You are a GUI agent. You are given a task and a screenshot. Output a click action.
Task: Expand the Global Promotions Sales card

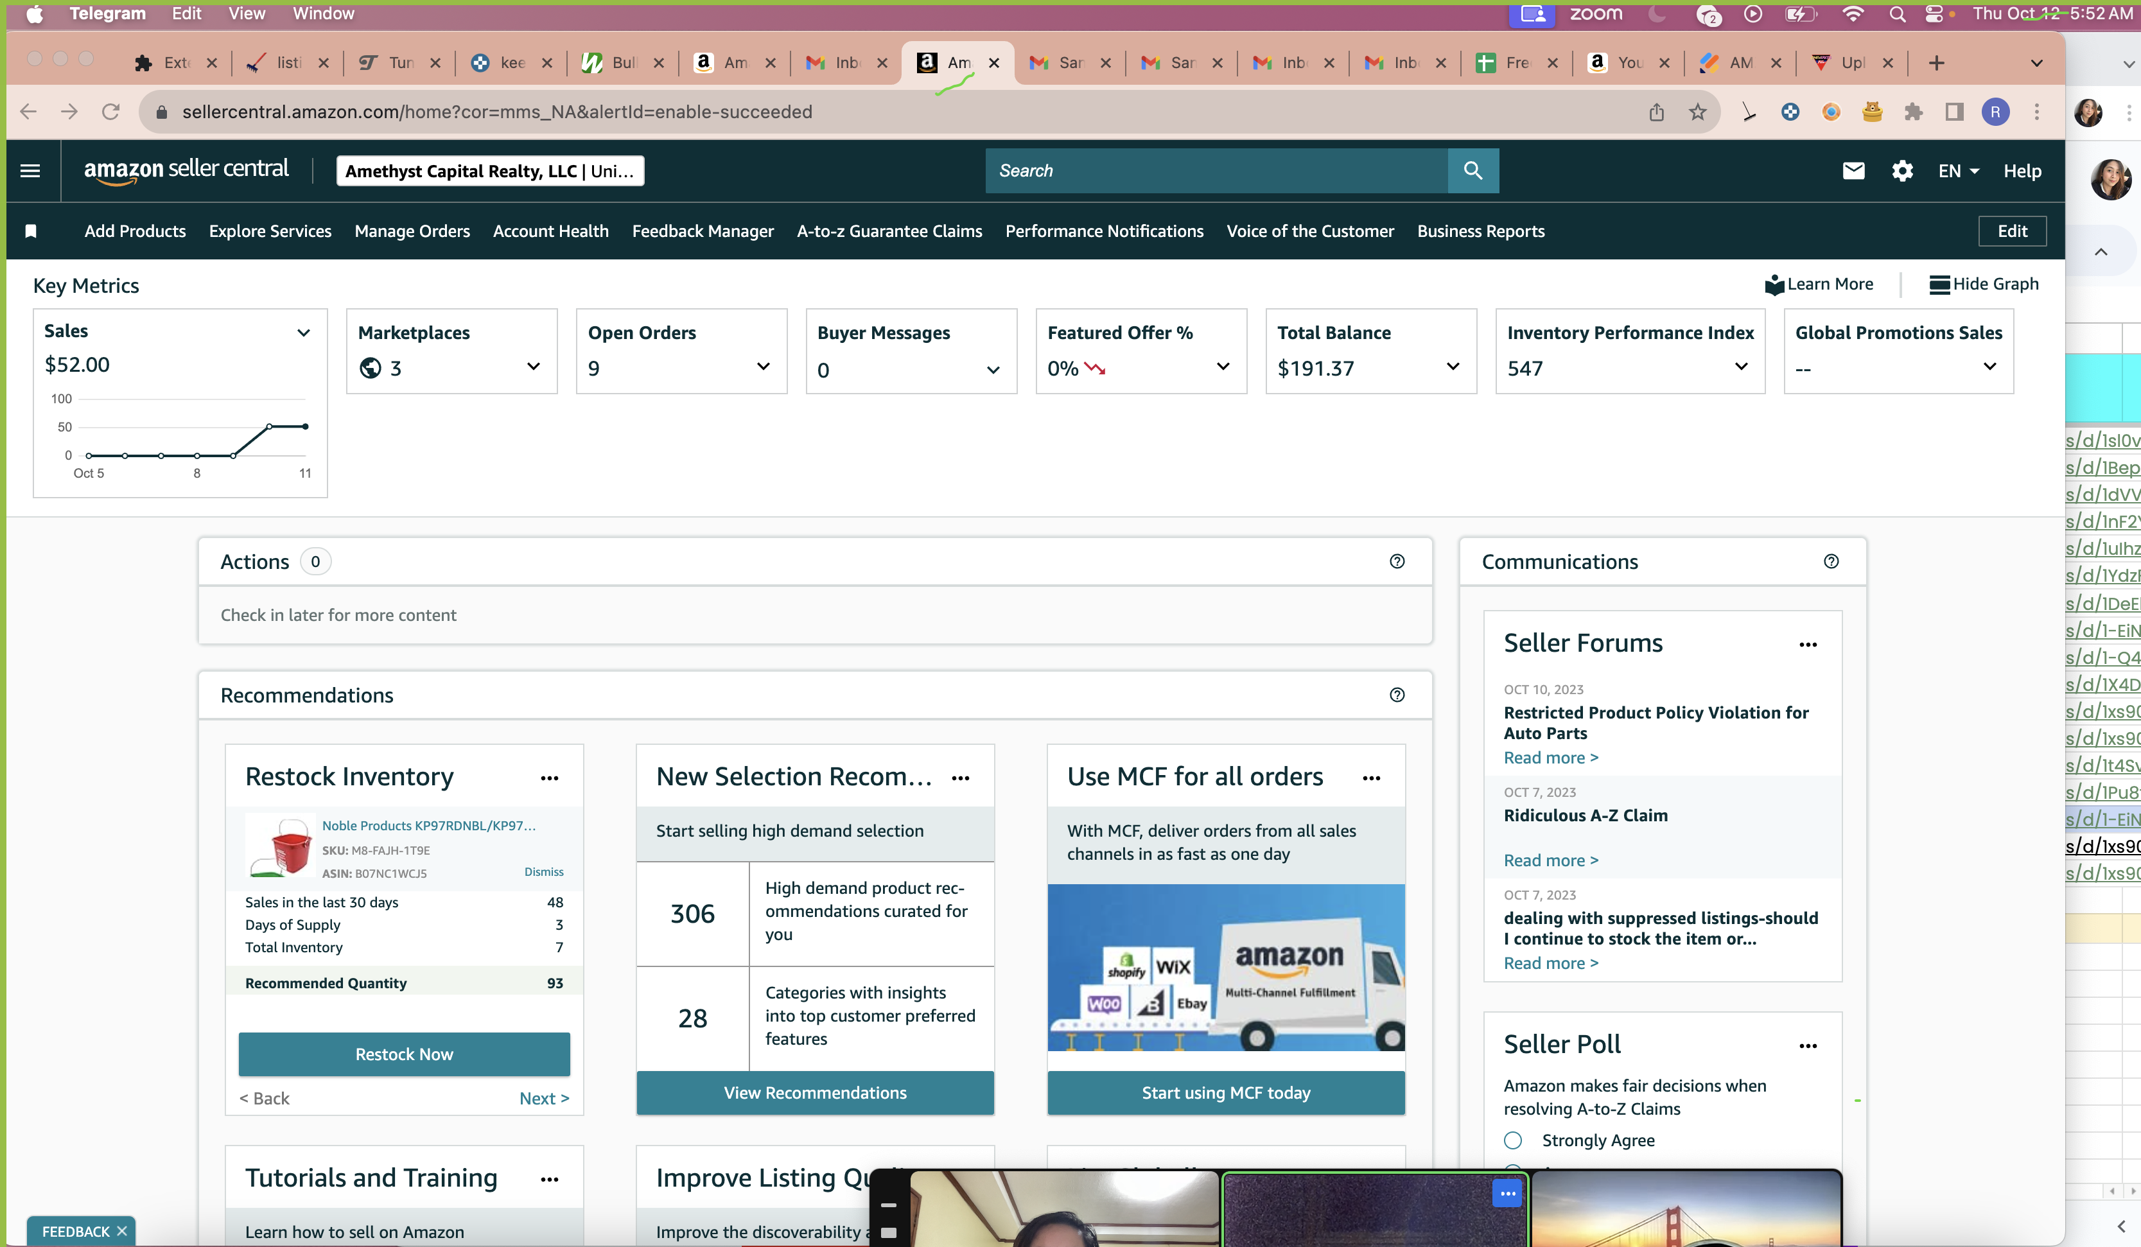click(1990, 366)
